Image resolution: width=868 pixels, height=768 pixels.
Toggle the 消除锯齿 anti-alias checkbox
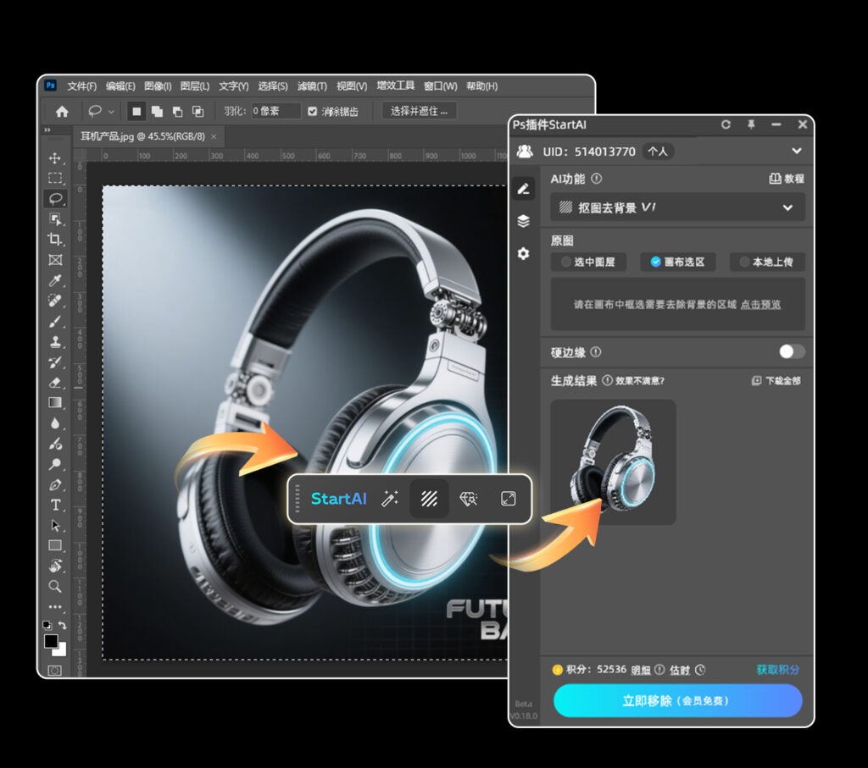pos(312,112)
